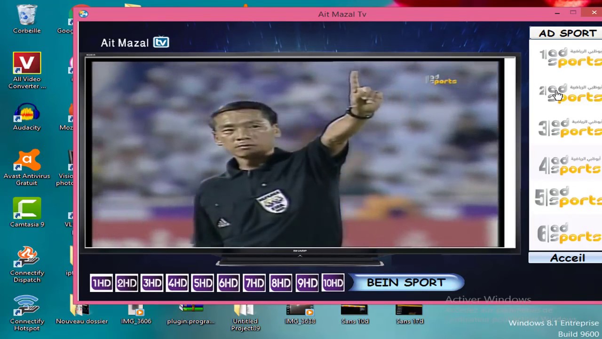Select the Audacity desktop icon
This screenshot has width=602, height=339.
coord(27,117)
